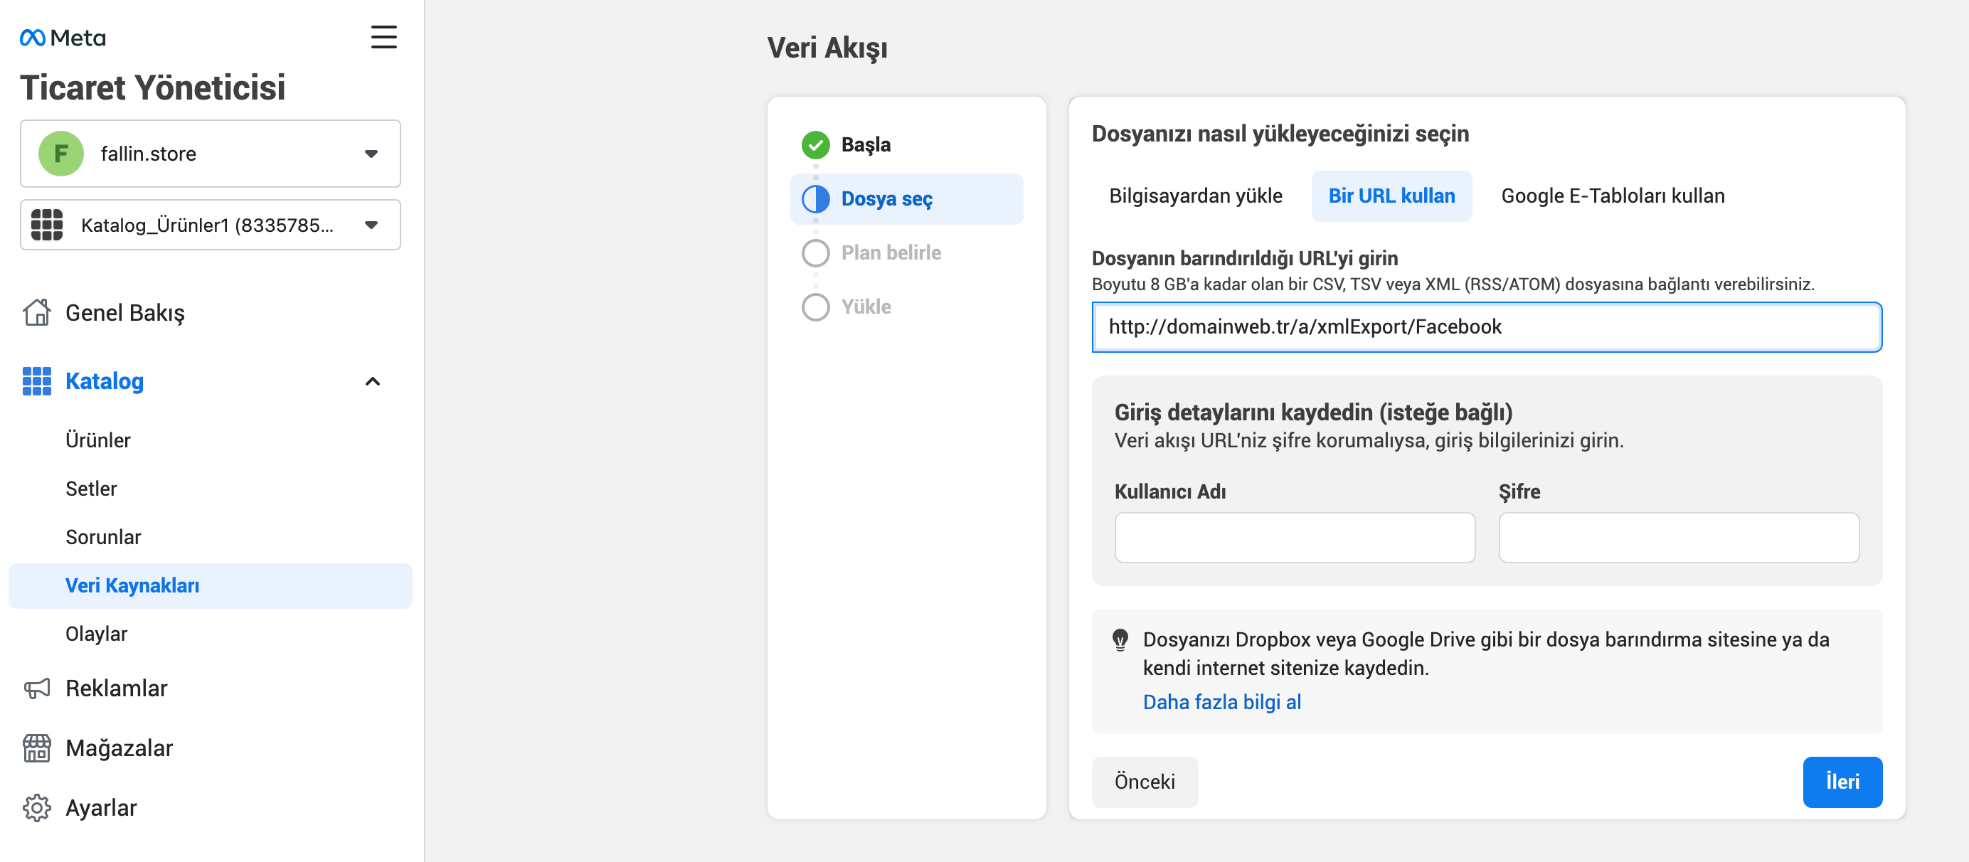Open Ürünler under Katalog
The image size is (1969, 862).
[x=98, y=440]
